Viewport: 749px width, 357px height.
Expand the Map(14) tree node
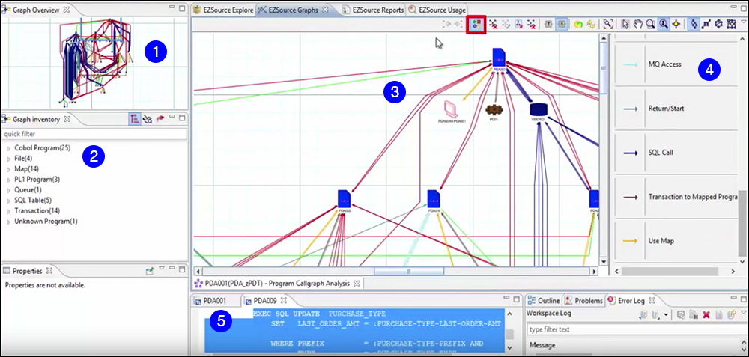(8, 169)
